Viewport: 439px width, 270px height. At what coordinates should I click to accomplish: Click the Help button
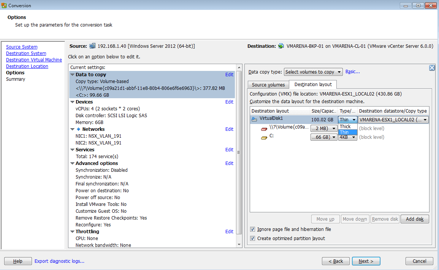18,261
